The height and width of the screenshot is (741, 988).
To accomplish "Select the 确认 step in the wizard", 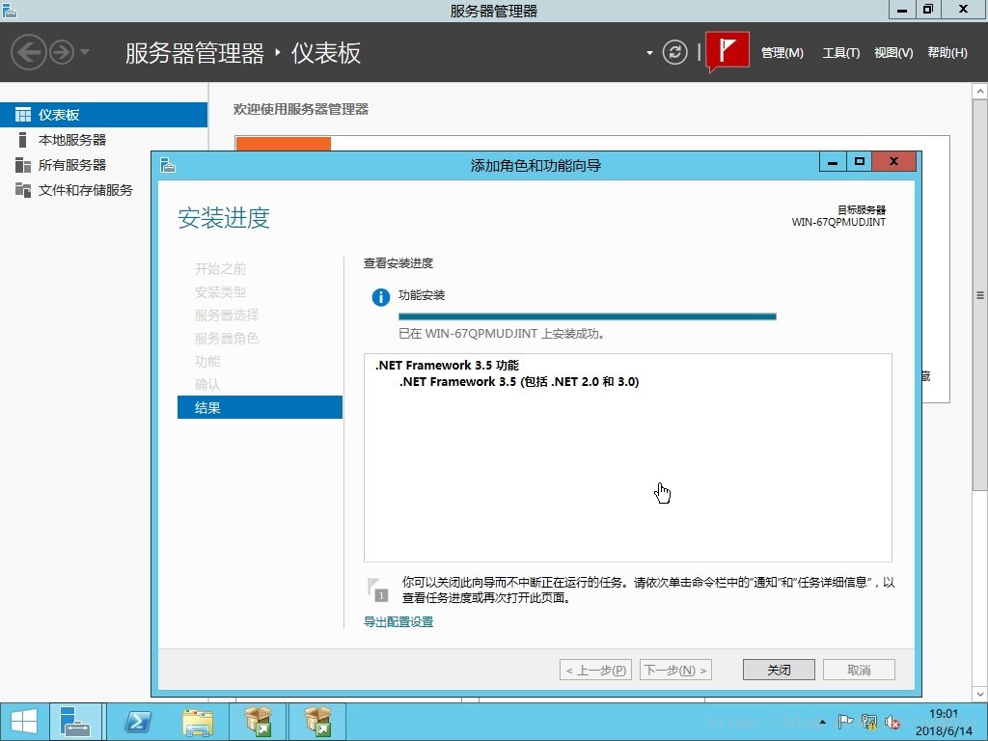I will (207, 384).
